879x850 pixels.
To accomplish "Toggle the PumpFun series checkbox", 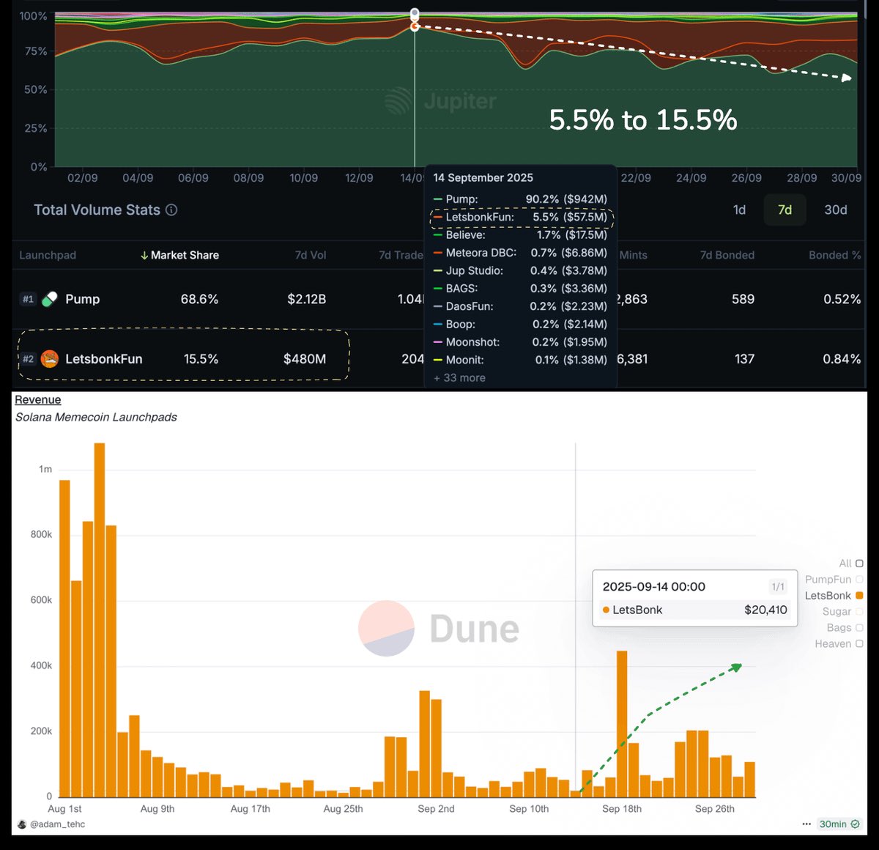I will pyautogui.click(x=859, y=580).
